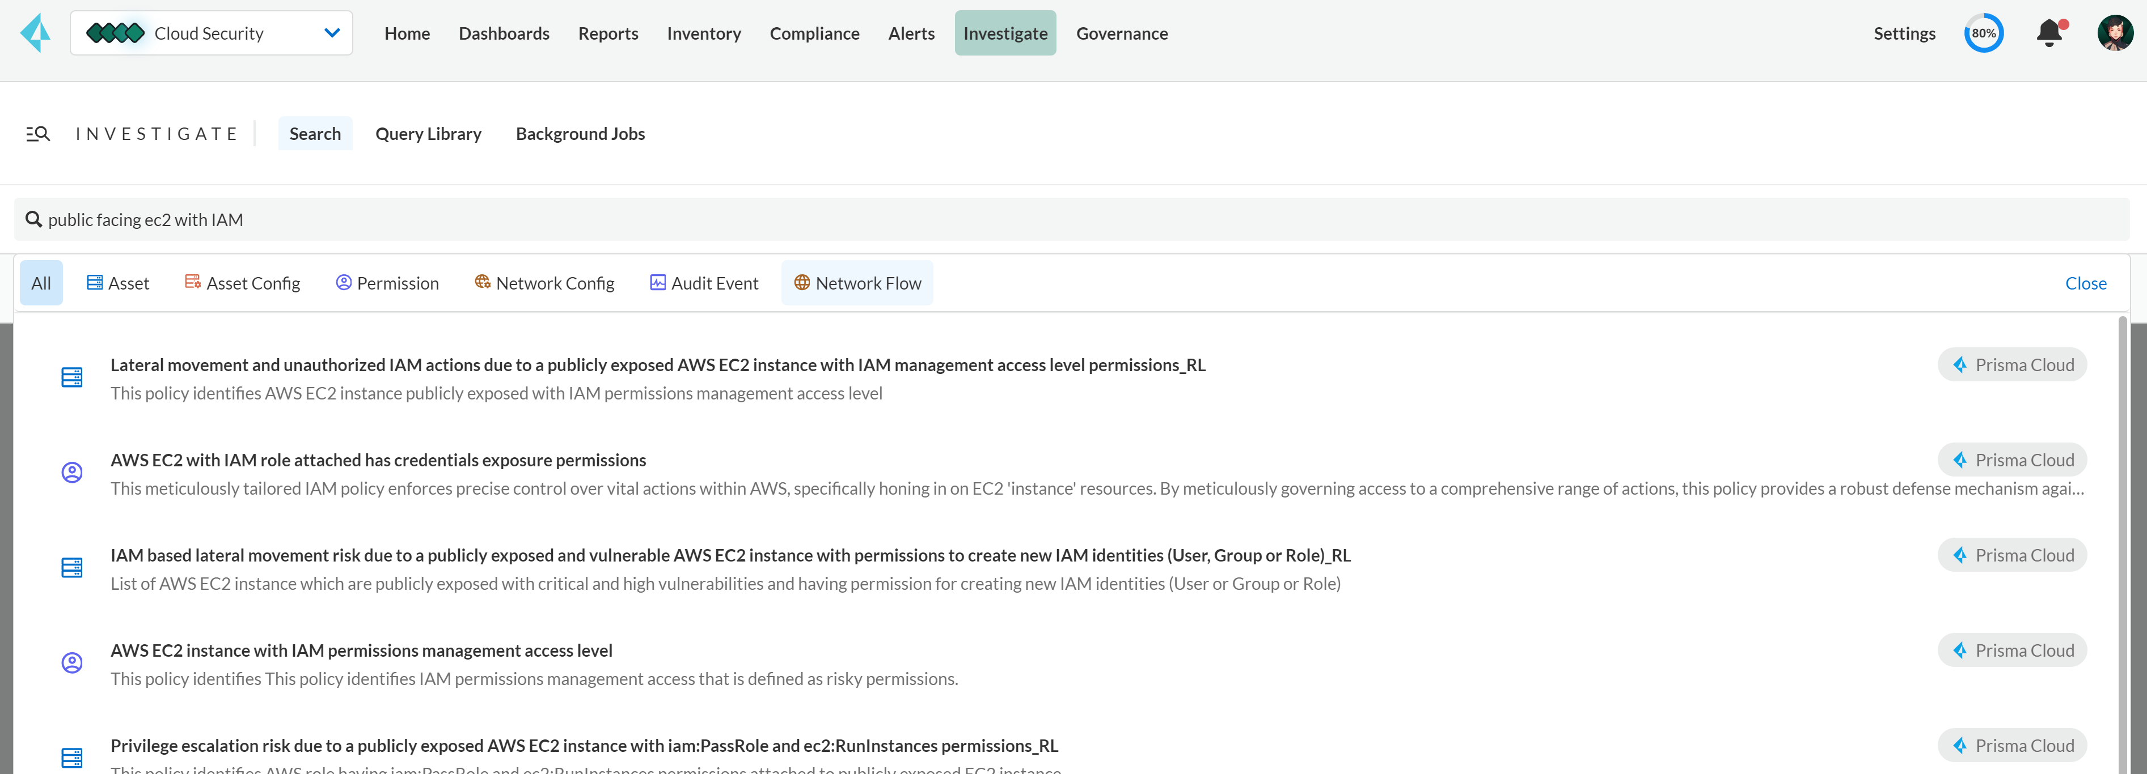Click the Prisma Cloud logo icon
This screenshot has height=774, width=2147.
click(35, 33)
